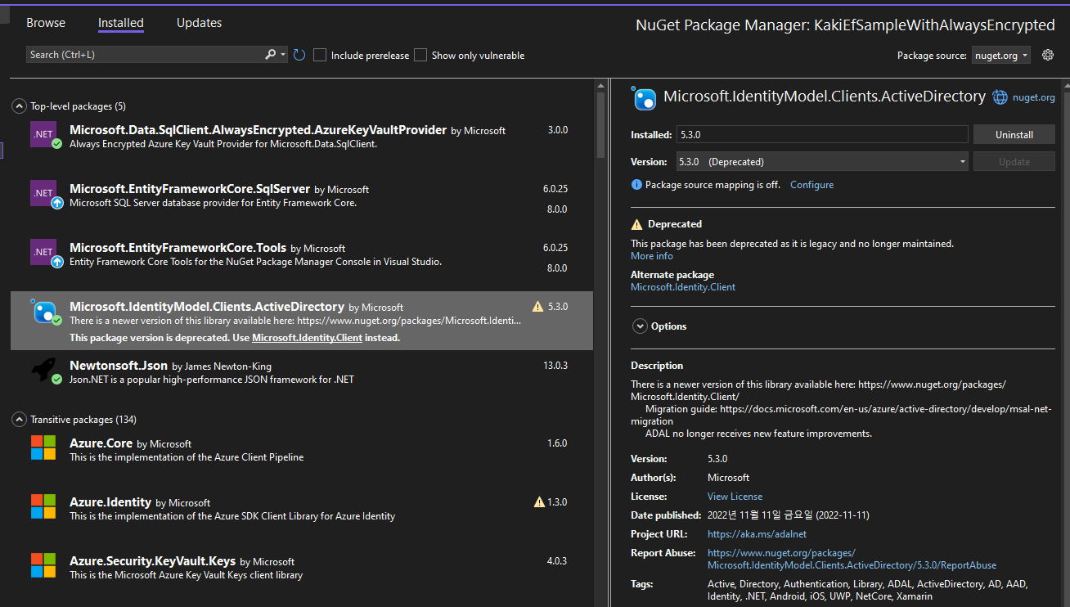Click SqlServer update available badge
This screenshot has height=607, width=1070.
(57, 203)
